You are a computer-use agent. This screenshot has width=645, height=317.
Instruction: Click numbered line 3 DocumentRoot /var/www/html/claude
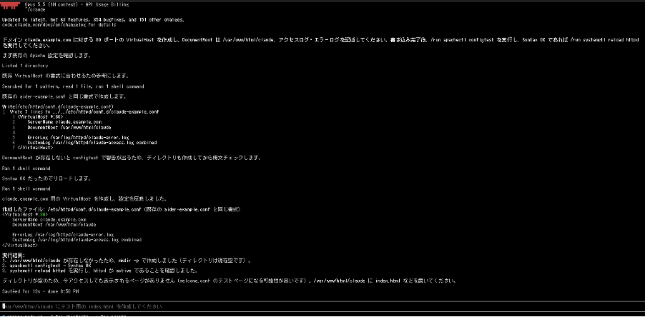pyautogui.click(x=61, y=127)
